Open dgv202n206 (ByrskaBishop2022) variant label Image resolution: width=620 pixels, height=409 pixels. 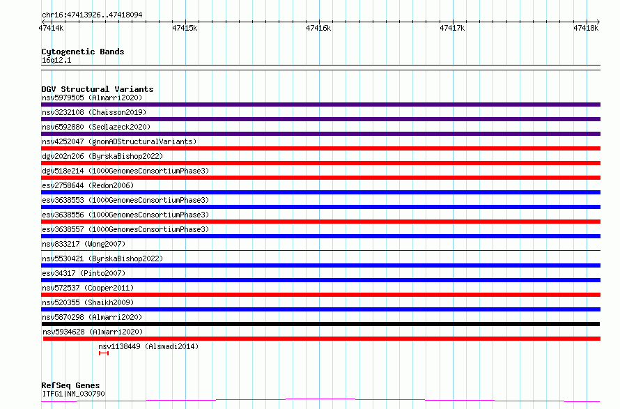102,156
